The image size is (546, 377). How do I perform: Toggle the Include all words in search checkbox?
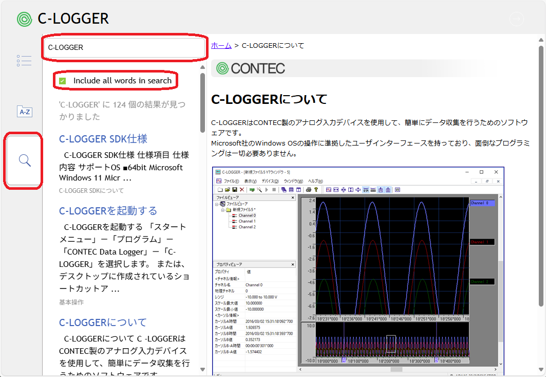point(63,81)
